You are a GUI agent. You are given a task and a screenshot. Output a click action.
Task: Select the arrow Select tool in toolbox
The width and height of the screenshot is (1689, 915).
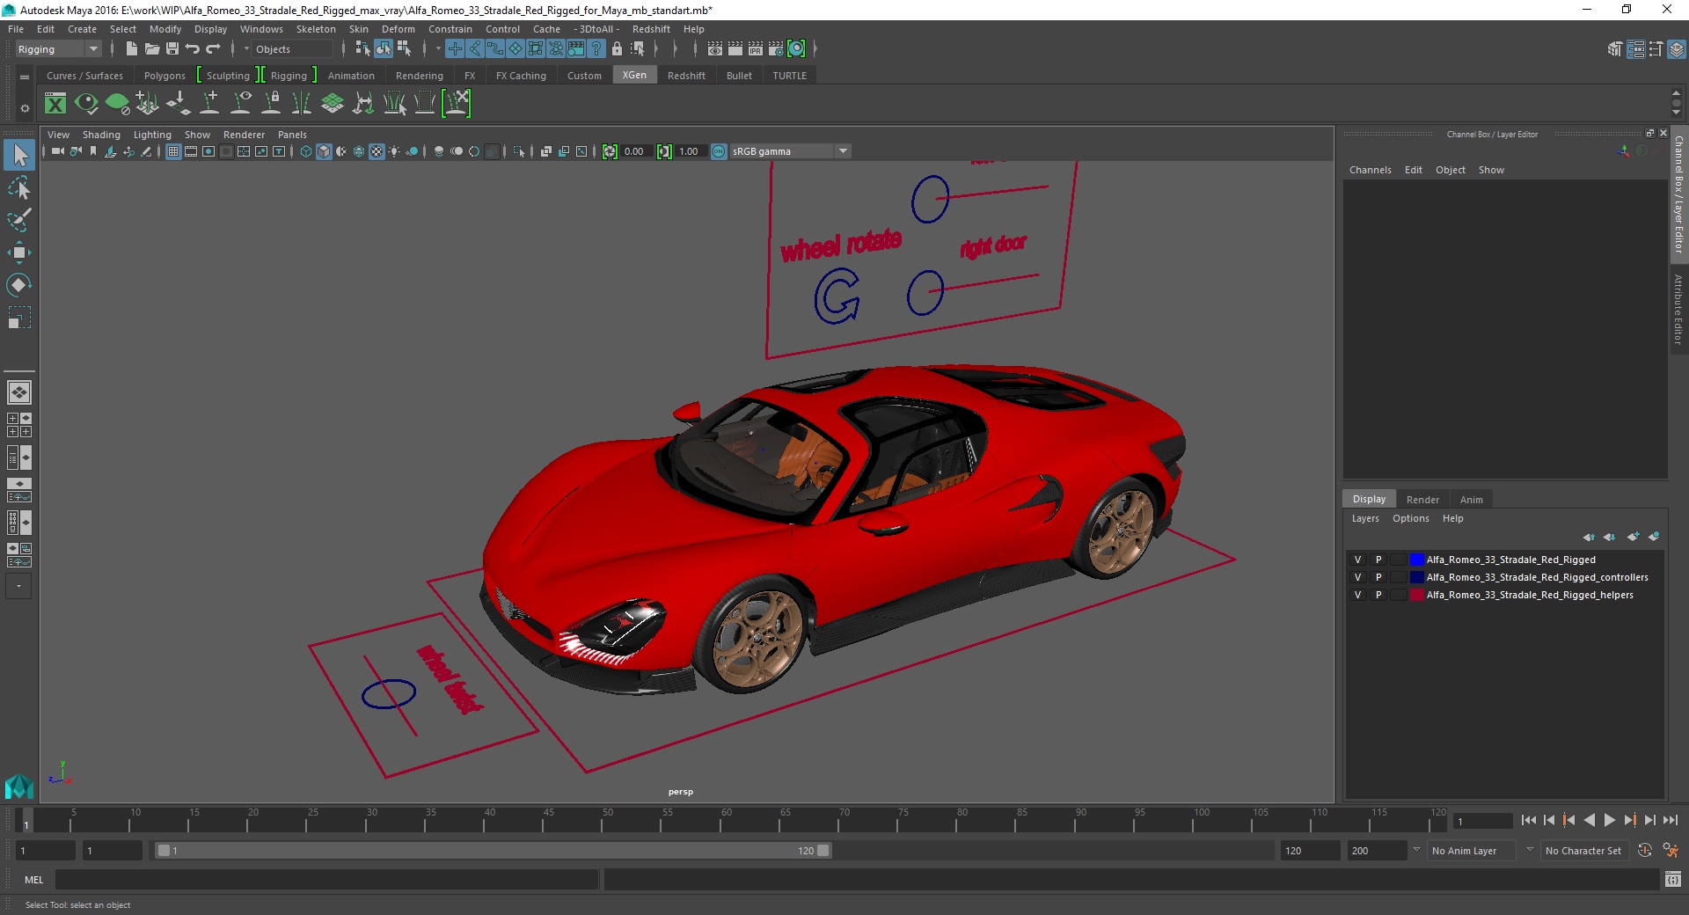coord(19,155)
